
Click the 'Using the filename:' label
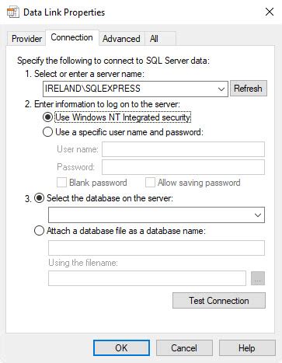coord(83,263)
